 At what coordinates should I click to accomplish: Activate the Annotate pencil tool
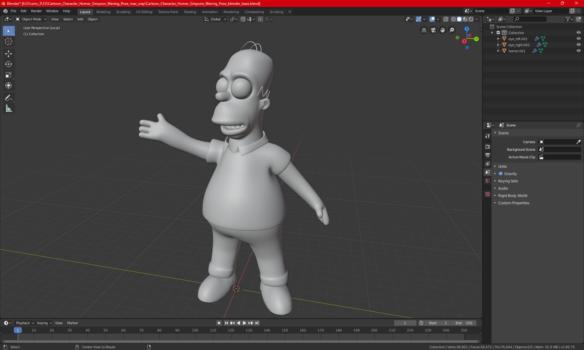[9, 98]
